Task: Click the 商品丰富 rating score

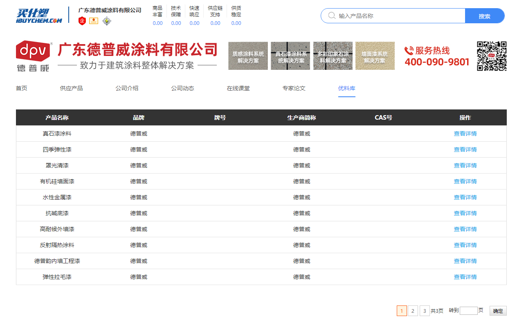Action: click(x=157, y=23)
